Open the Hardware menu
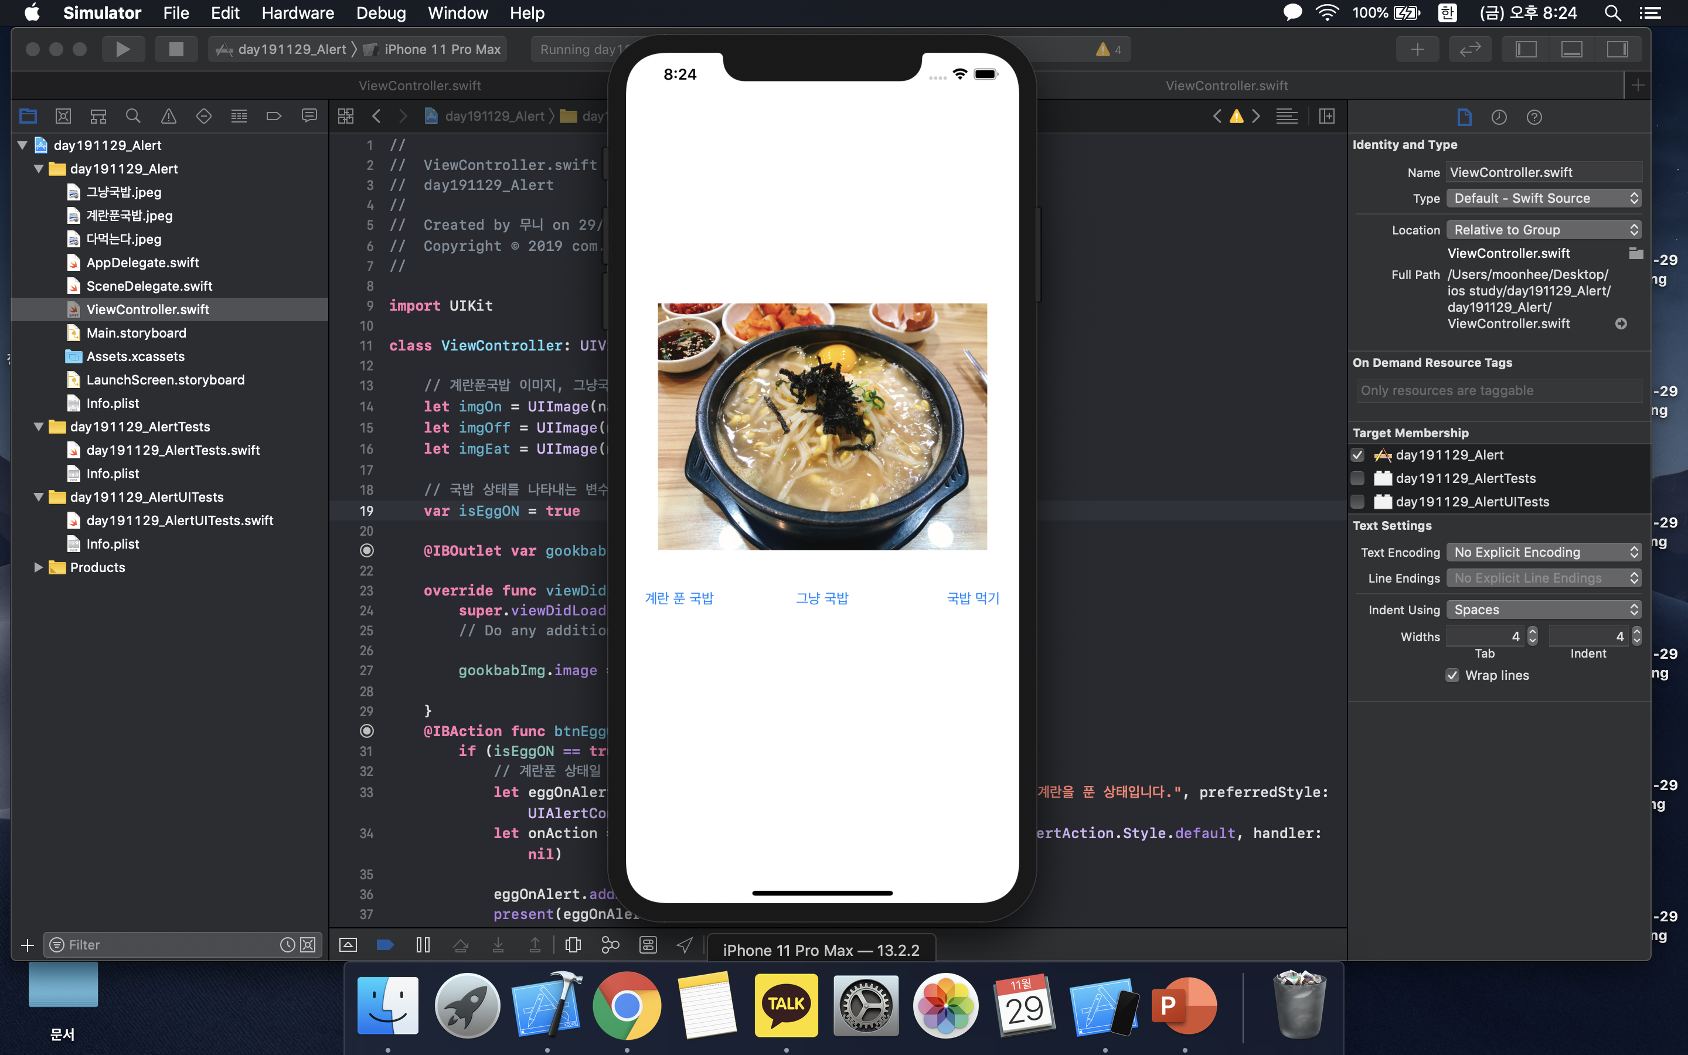The height and width of the screenshot is (1055, 1688). coord(297,12)
